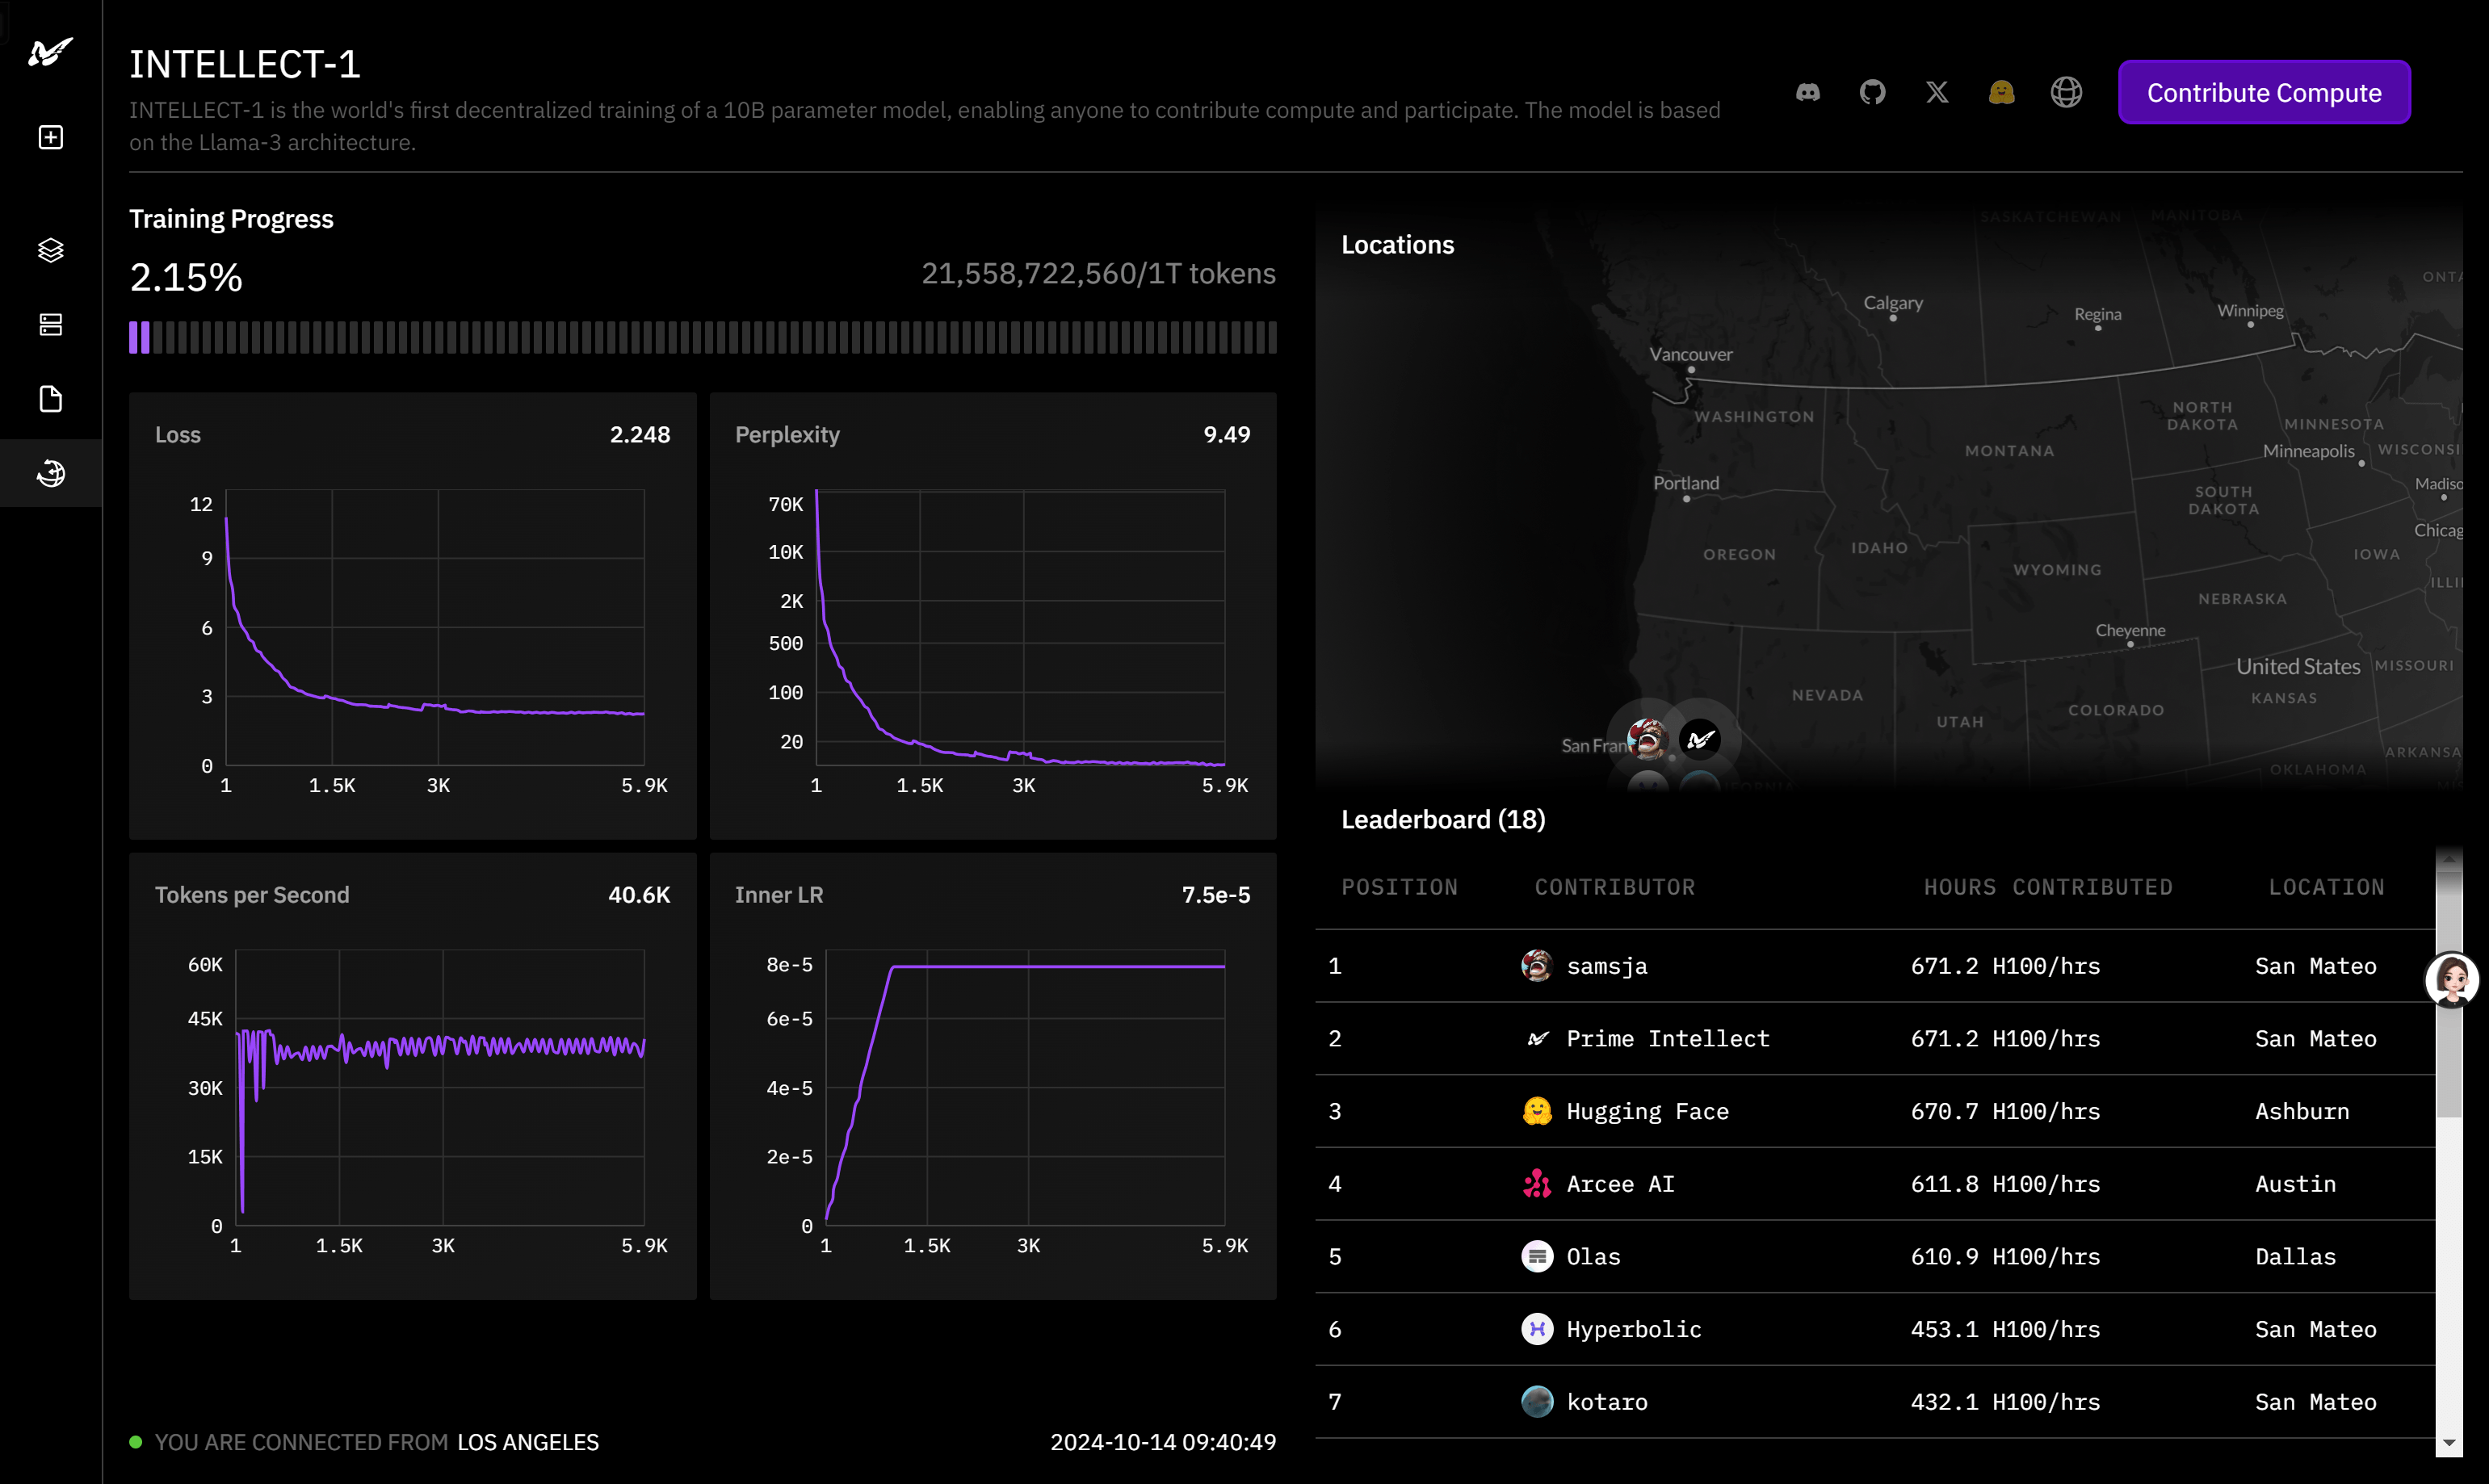Click HOURS CONTRIBUTED column header

point(2048,887)
